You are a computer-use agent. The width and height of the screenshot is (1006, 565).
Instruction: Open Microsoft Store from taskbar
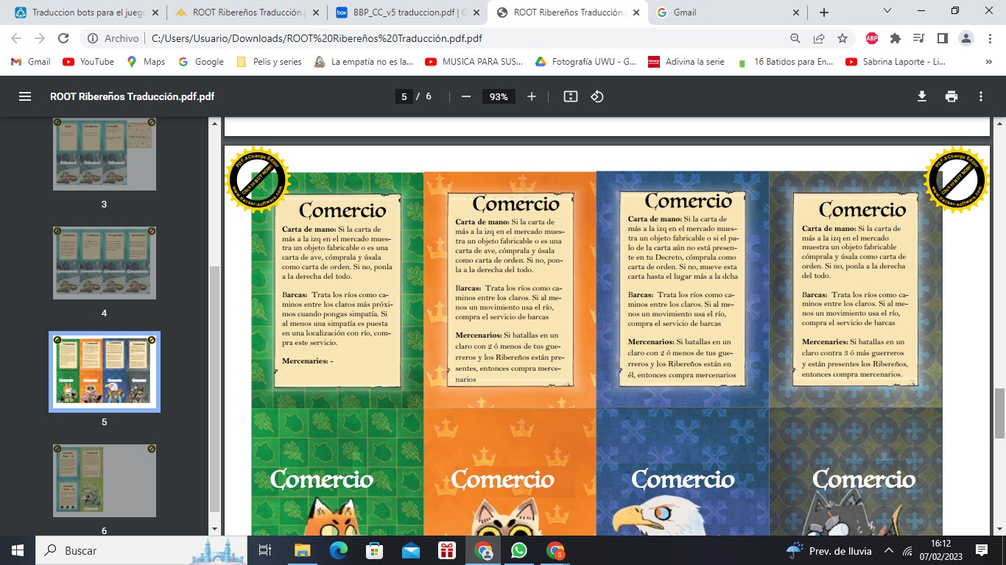[375, 550]
